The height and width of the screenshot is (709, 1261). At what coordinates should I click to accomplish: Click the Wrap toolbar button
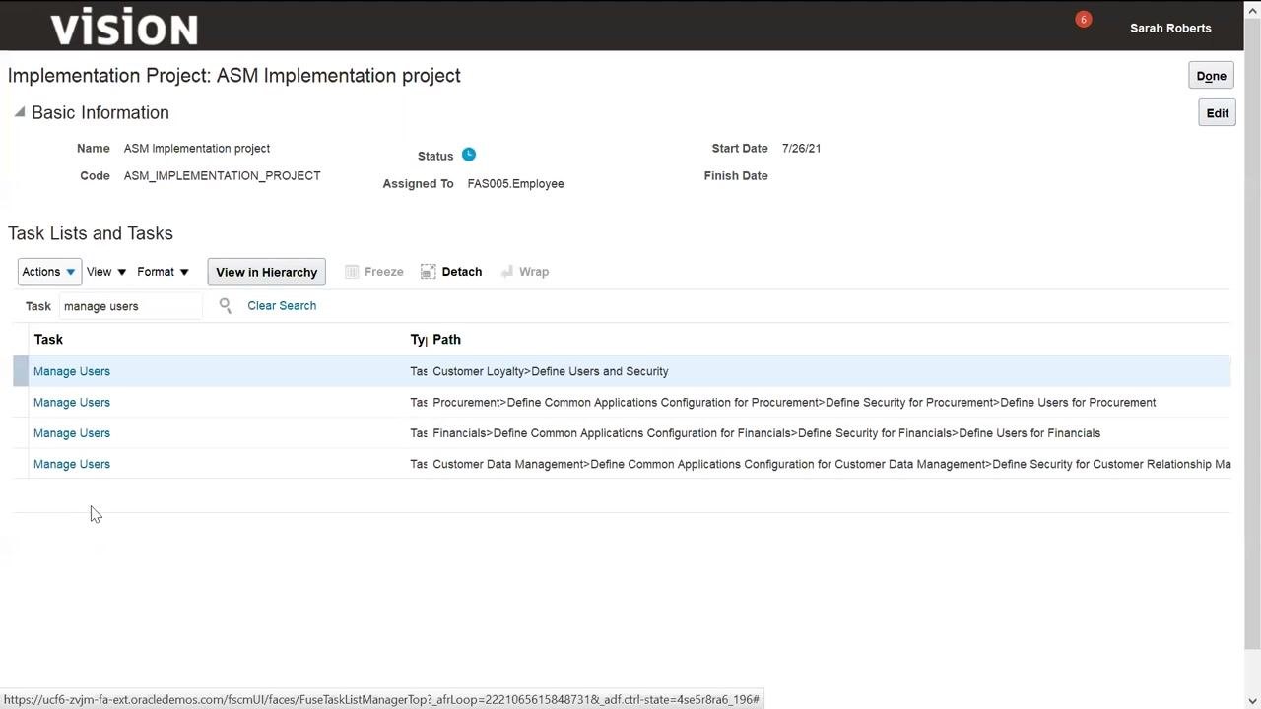coord(525,272)
